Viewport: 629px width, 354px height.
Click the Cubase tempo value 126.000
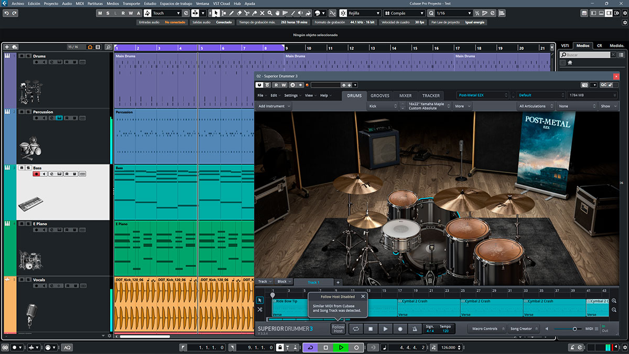pyautogui.click(x=448, y=347)
